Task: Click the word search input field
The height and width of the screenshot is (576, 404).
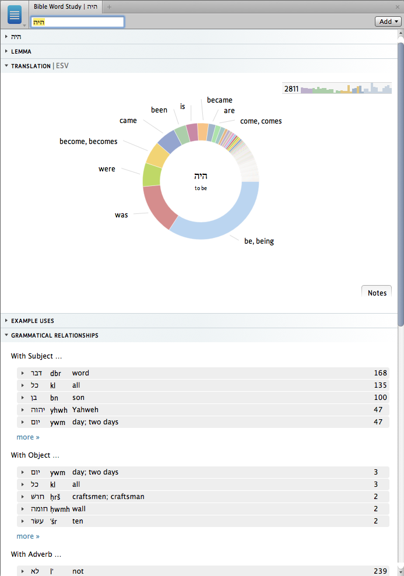Action: pyautogui.click(x=78, y=22)
